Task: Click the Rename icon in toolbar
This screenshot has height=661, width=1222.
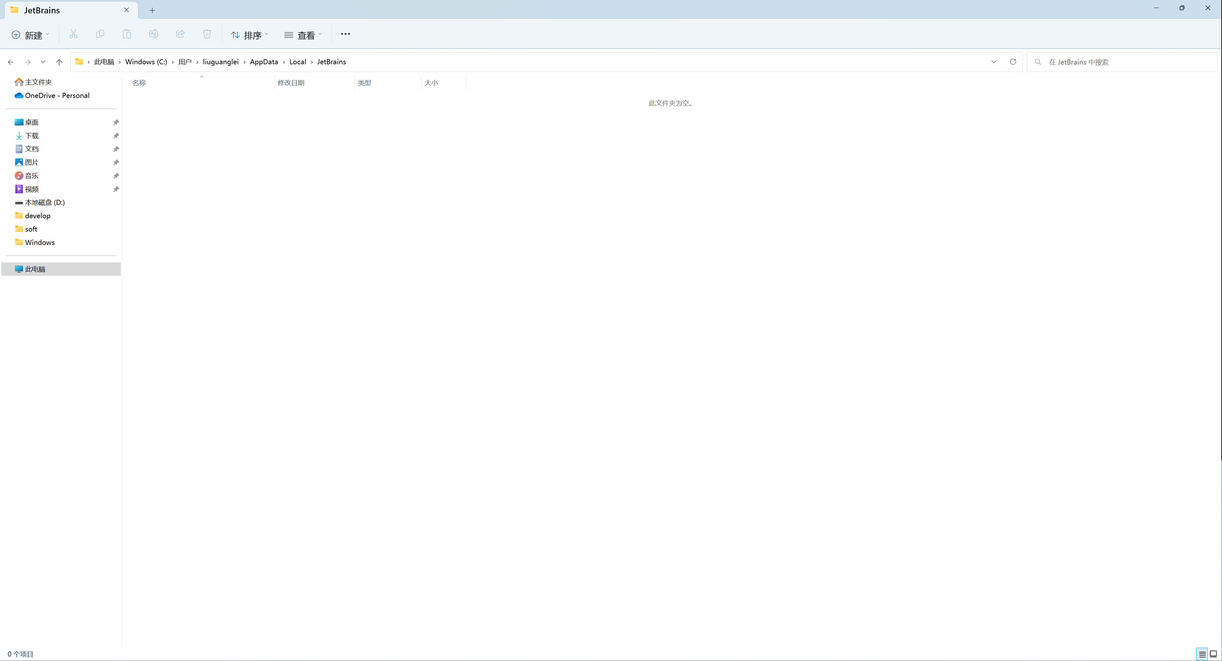Action: [153, 34]
